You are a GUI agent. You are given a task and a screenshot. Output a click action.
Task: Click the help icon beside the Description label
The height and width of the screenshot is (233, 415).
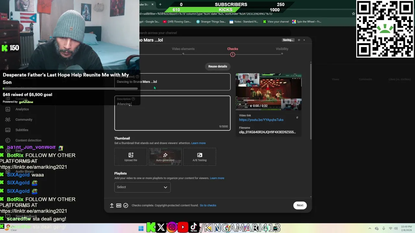click(x=133, y=99)
